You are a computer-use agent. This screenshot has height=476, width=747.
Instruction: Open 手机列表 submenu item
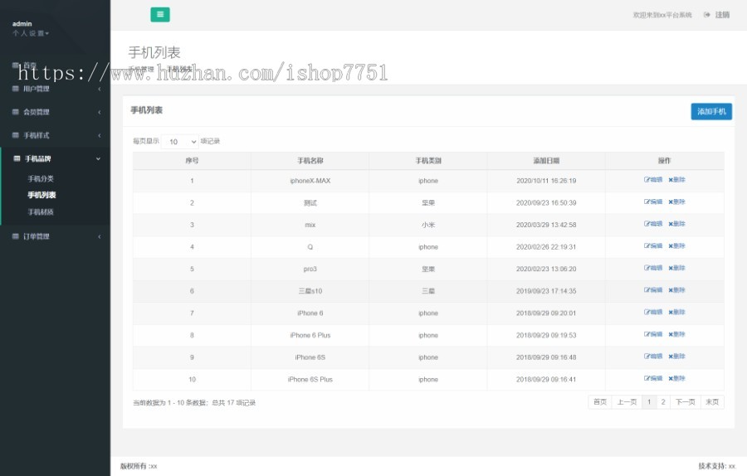(41, 195)
